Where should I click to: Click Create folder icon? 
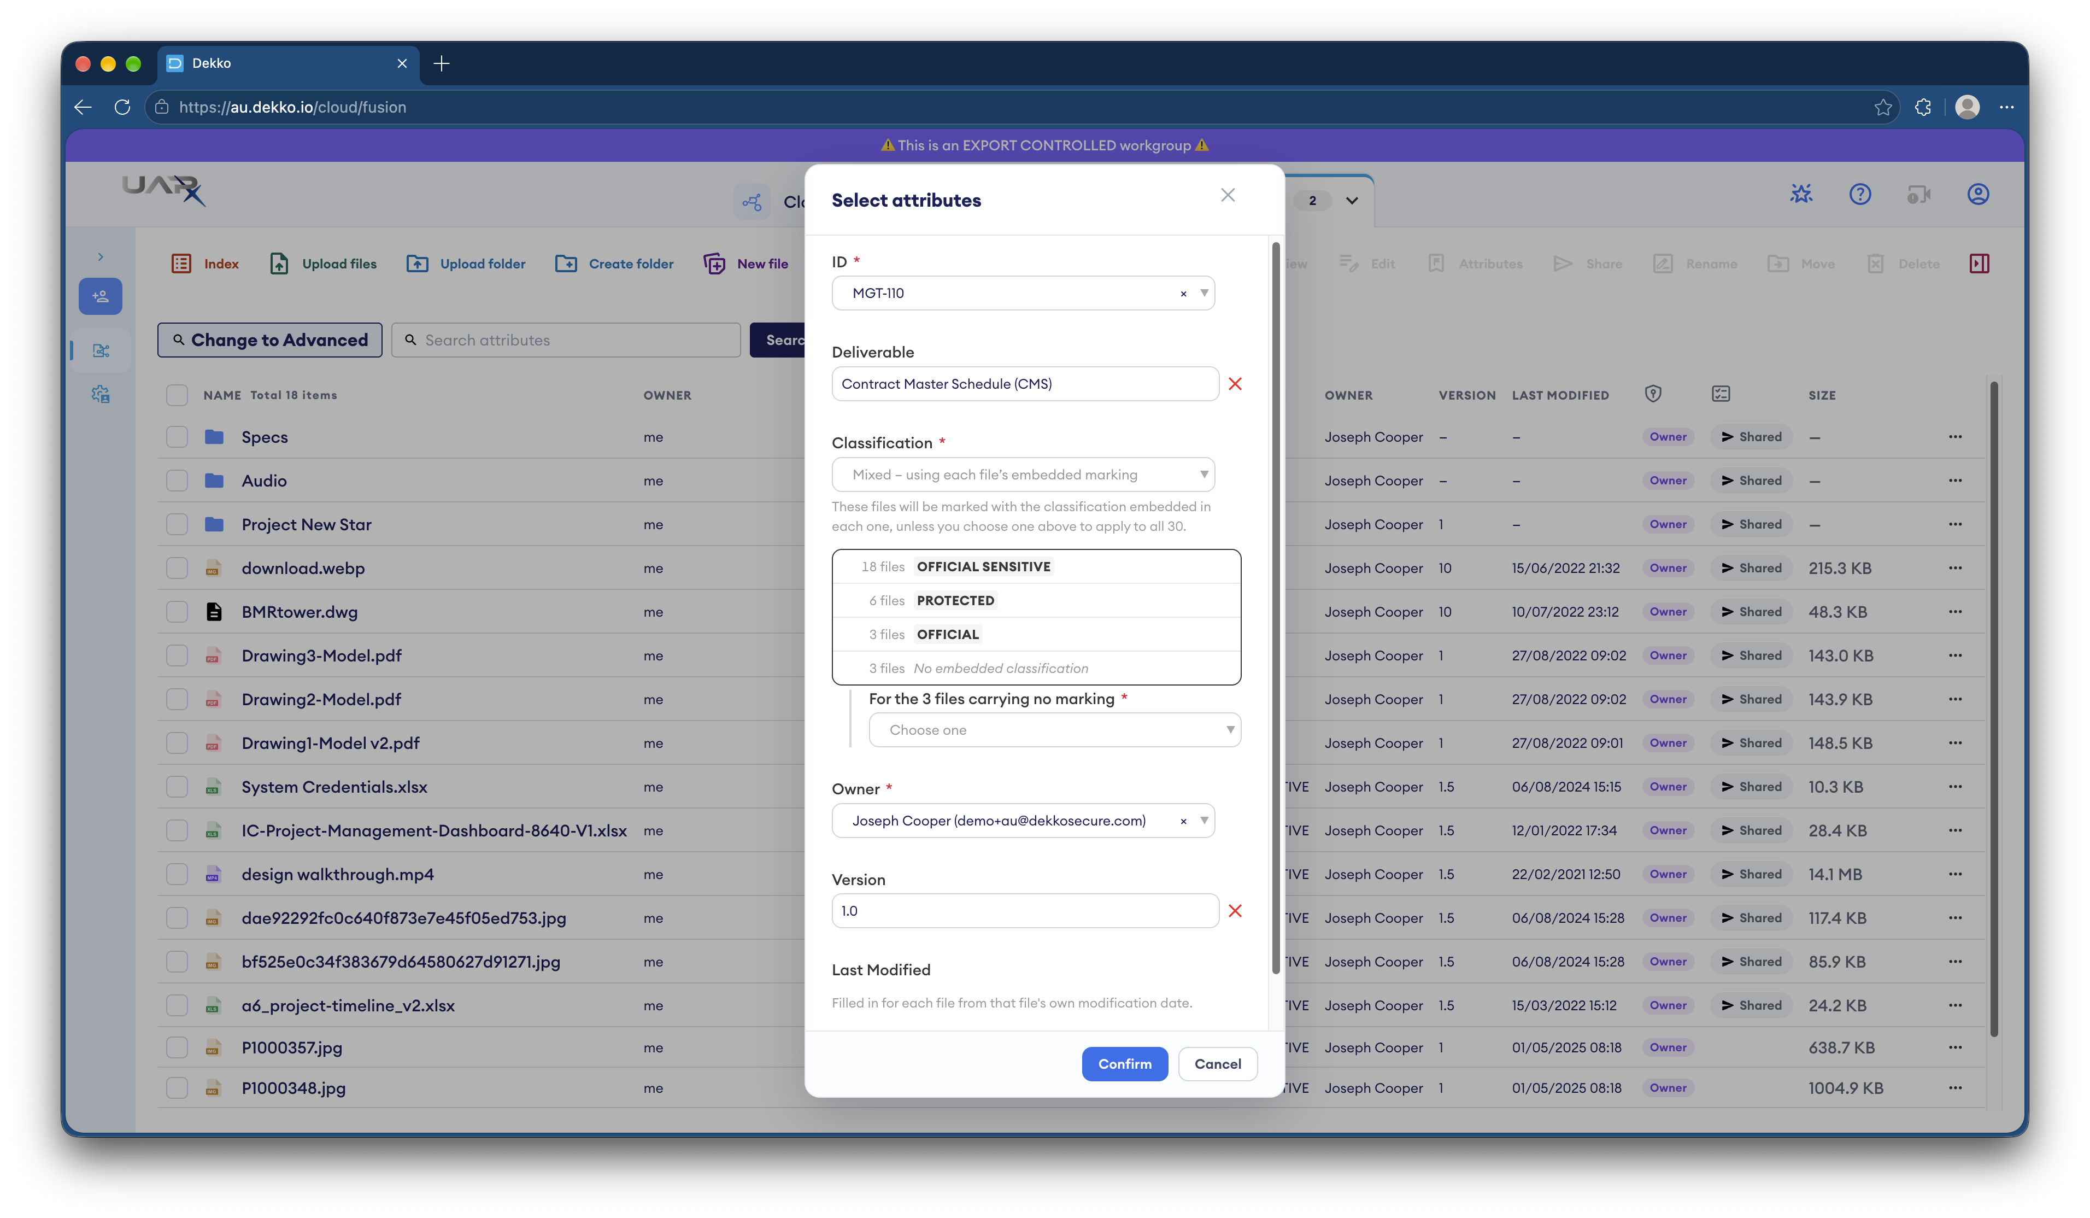tap(566, 264)
